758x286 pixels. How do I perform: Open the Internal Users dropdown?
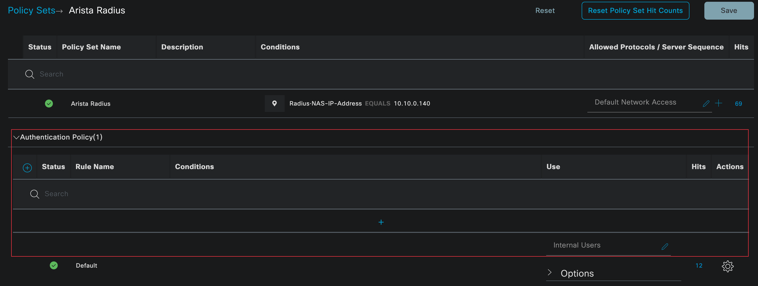(x=603, y=245)
